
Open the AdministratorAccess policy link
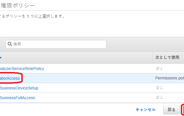10,78
